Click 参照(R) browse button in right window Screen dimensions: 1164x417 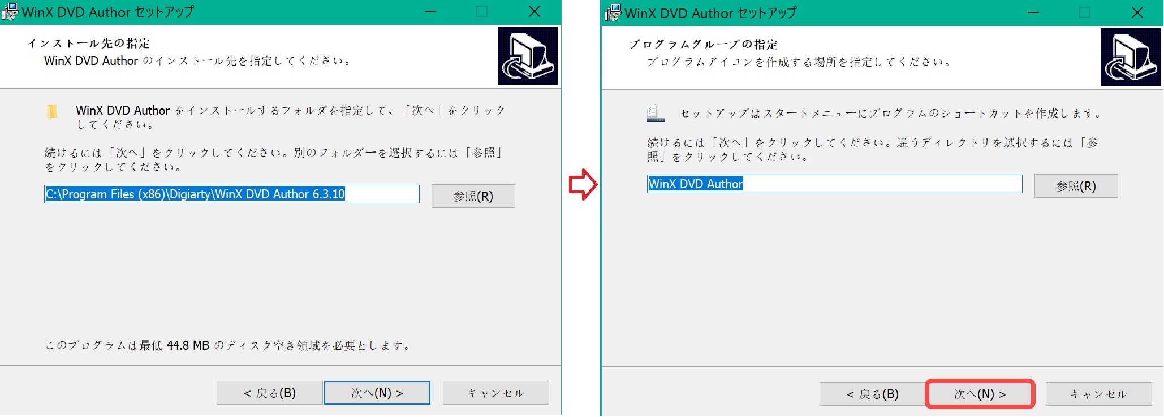[x=1076, y=186]
